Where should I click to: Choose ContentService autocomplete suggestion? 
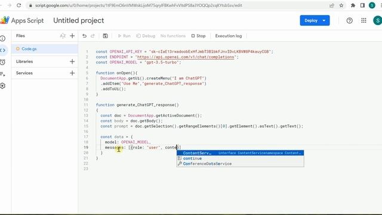tap(240, 153)
